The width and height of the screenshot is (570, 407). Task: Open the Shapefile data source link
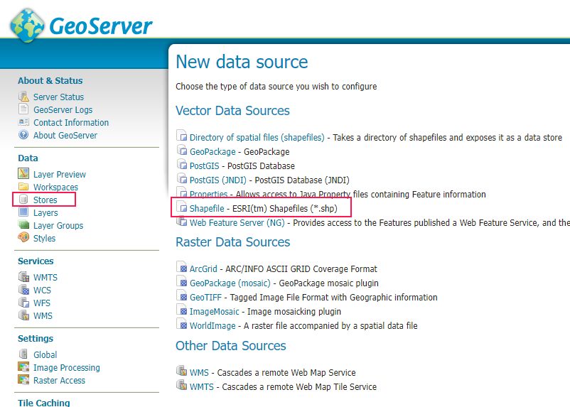pyautogui.click(x=207, y=209)
